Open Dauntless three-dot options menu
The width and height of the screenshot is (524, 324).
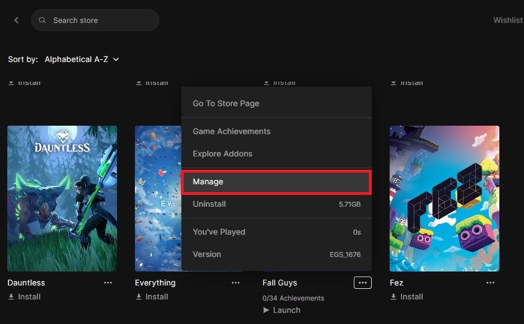tap(108, 283)
